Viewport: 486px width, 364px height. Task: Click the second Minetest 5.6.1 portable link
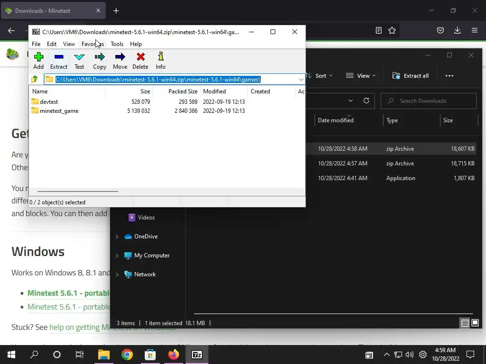pyautogui.click(x=68, y=307)
